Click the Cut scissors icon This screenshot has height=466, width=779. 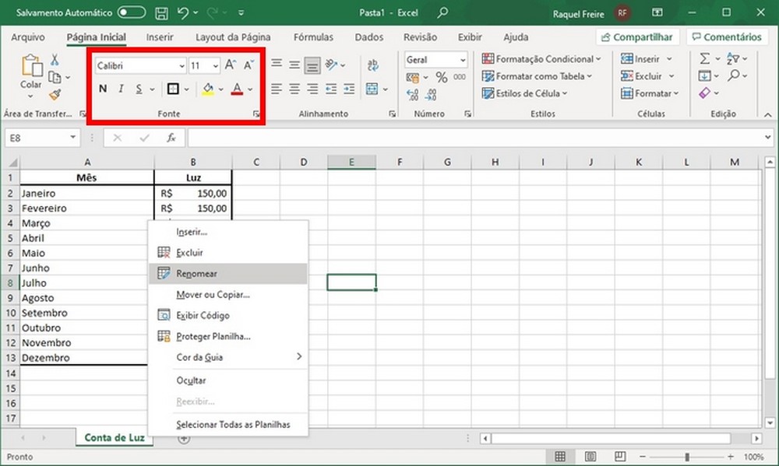click(55, 60)
